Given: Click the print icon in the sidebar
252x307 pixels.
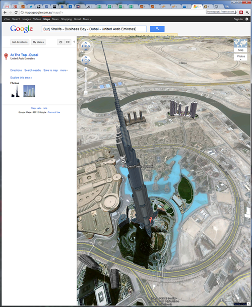Looking at the screenshot, I should 60,42.
